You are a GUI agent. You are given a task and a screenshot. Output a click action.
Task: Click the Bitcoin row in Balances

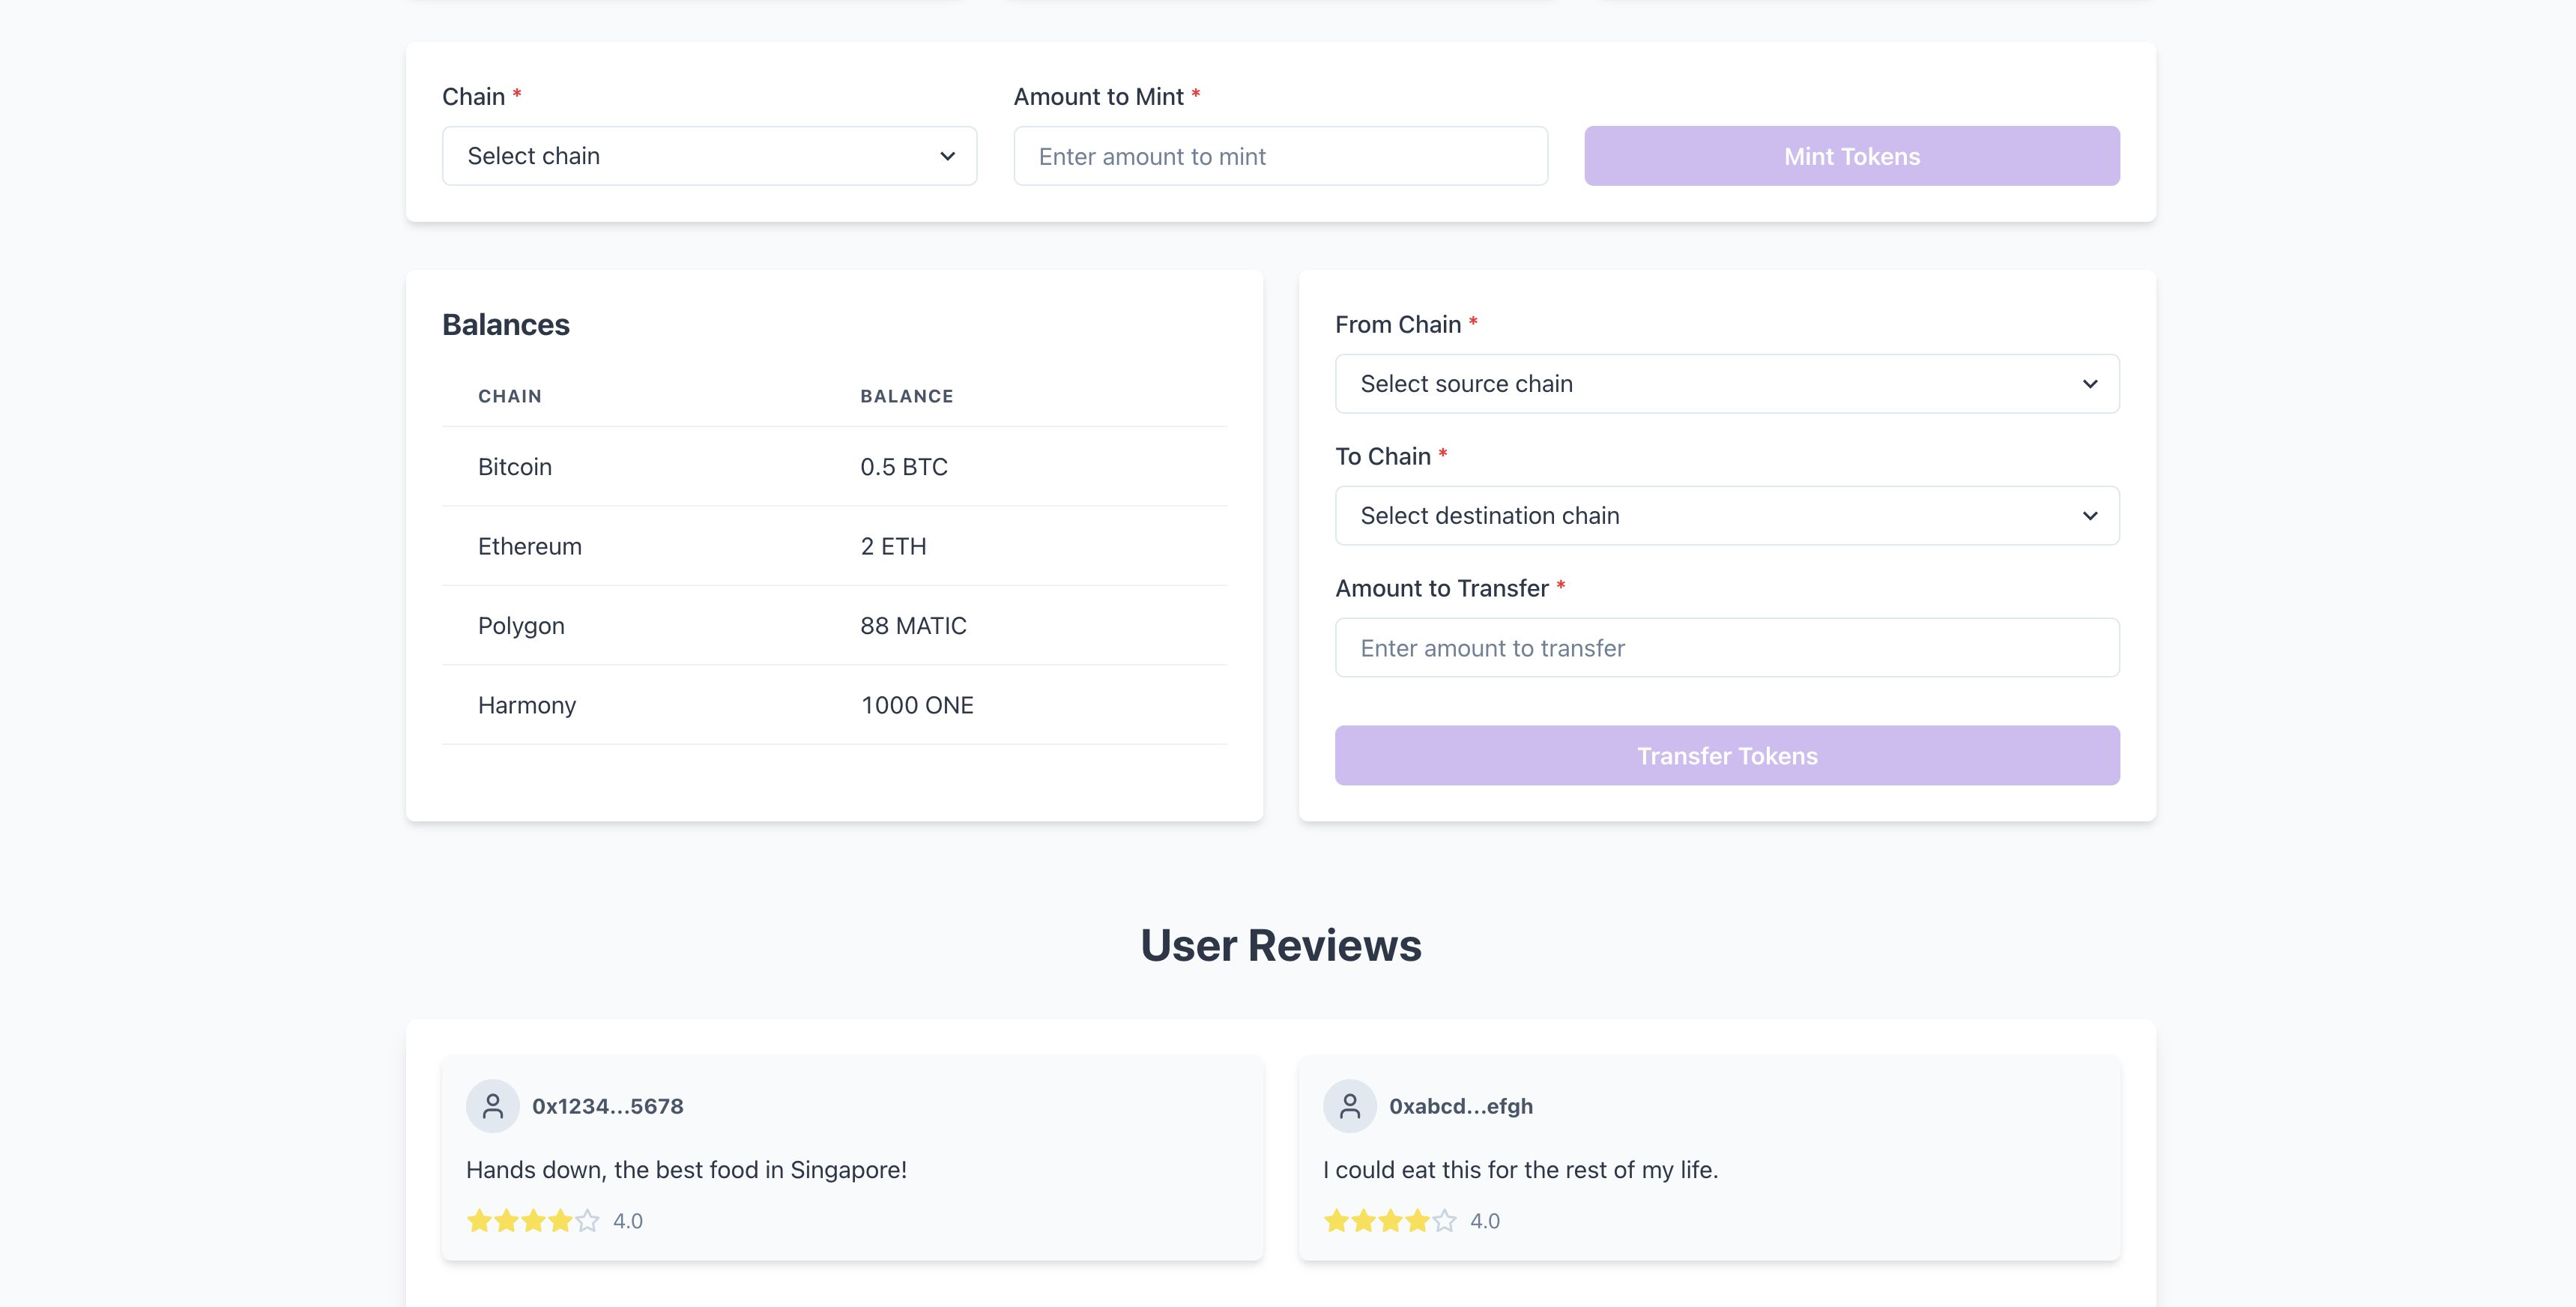pyautogui.click(x=834, y=467)
